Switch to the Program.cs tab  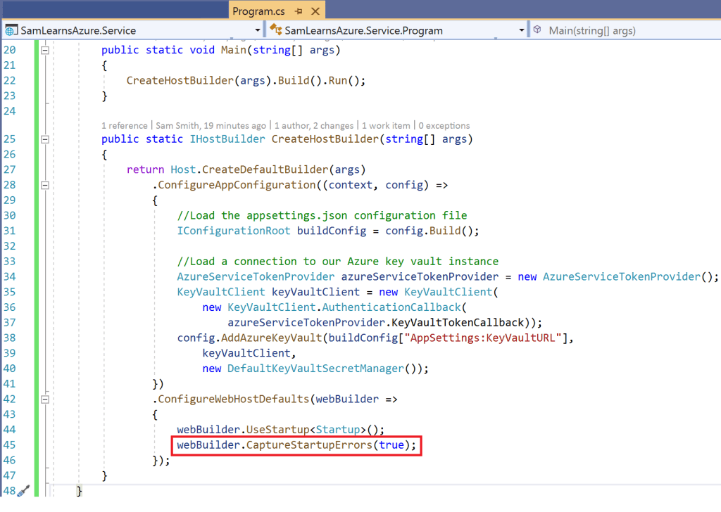coord(257,11)
